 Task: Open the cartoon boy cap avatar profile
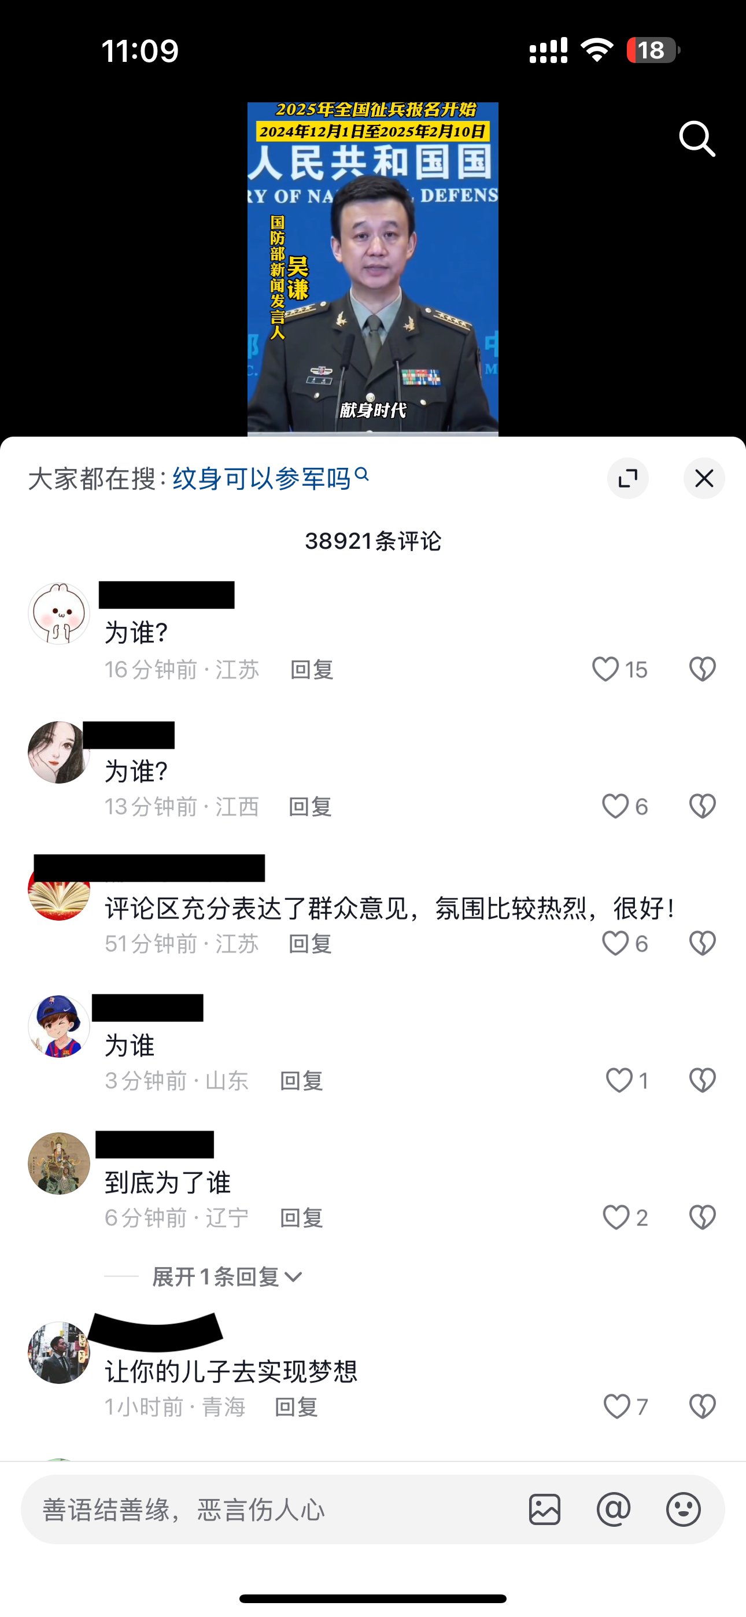click(59, 1027)
